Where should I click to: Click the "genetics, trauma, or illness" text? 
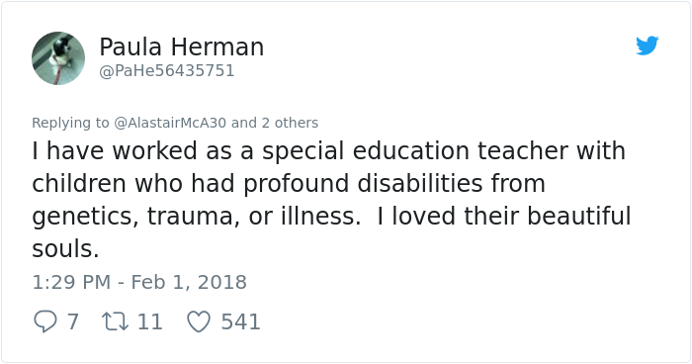click(x=197, y=217)
